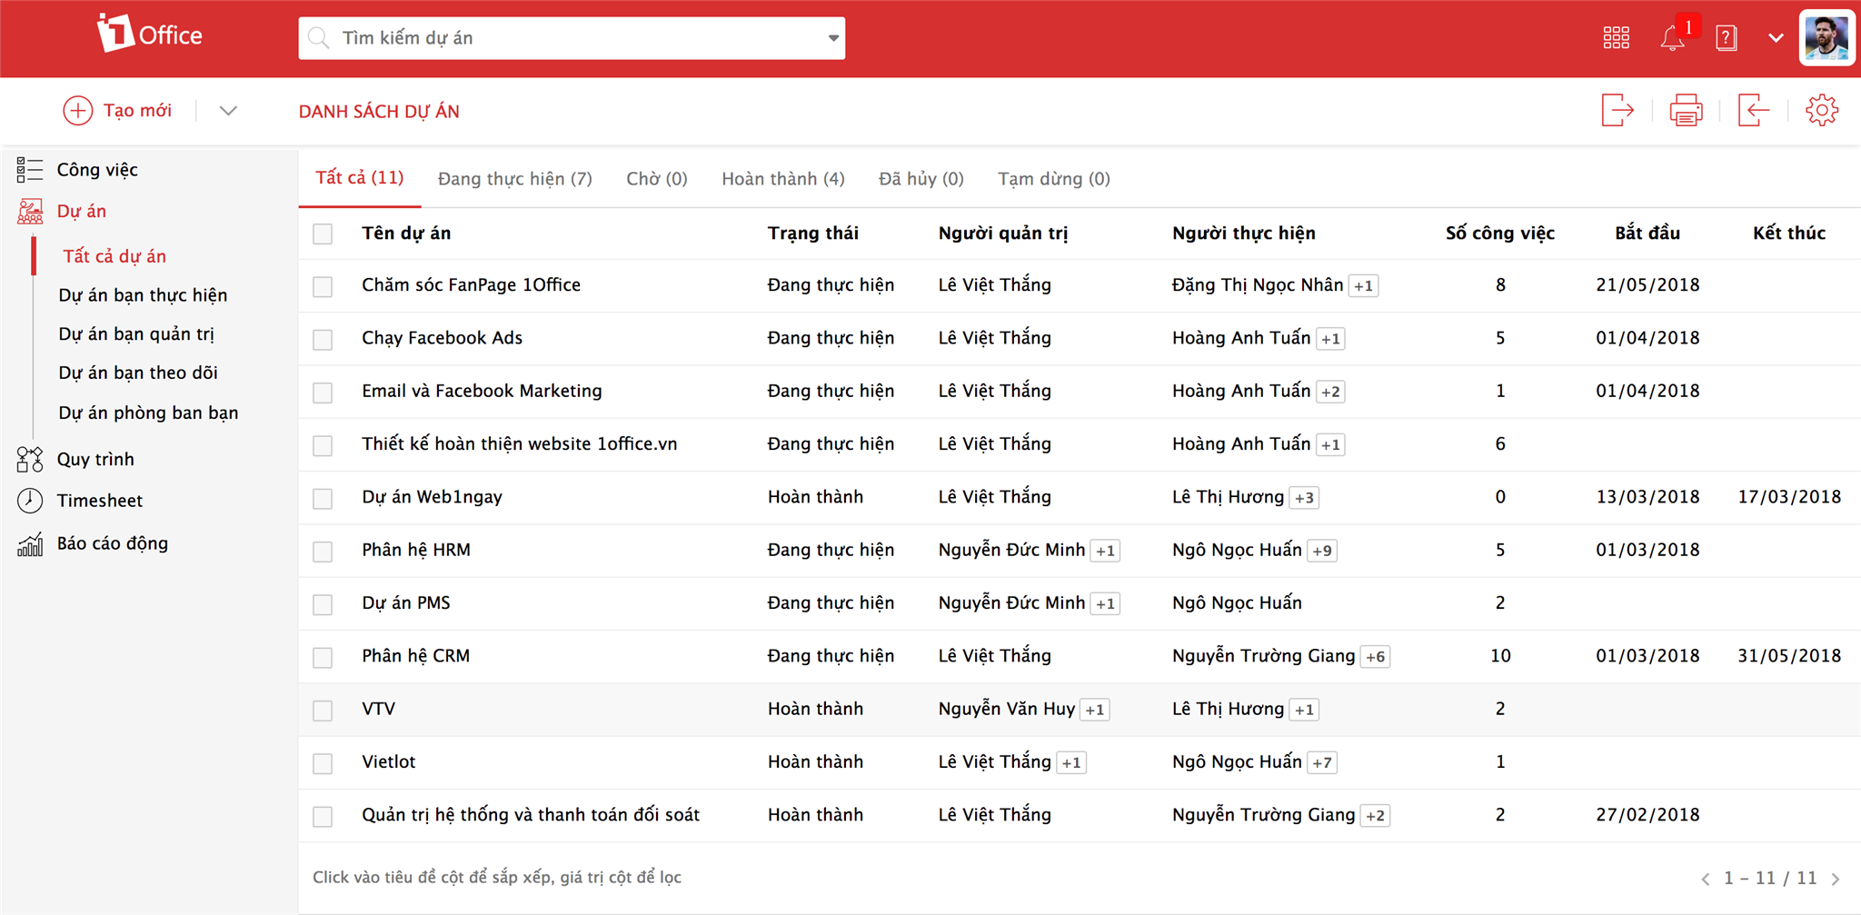Check the Phân hệ CRM row
The image size is (1861, 915).
(323, 658)
